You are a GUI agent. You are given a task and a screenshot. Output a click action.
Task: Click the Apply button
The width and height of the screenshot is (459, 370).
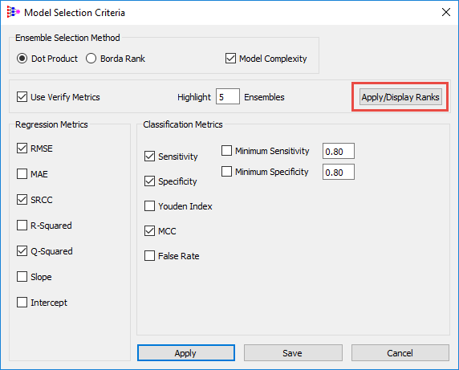point(186,353)
